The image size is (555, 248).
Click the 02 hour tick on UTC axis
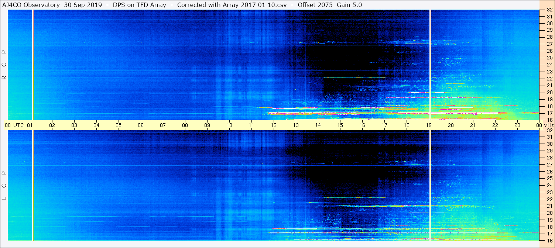click(x=52, y=125)
